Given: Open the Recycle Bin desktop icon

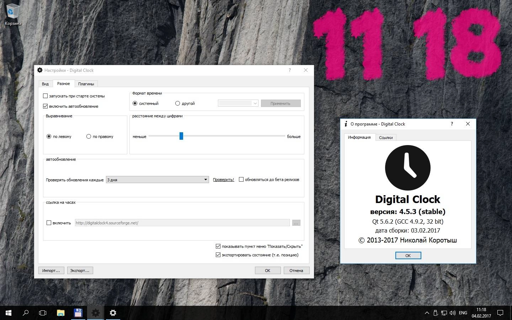Looking at the screenshot, I should coord(13,15).
